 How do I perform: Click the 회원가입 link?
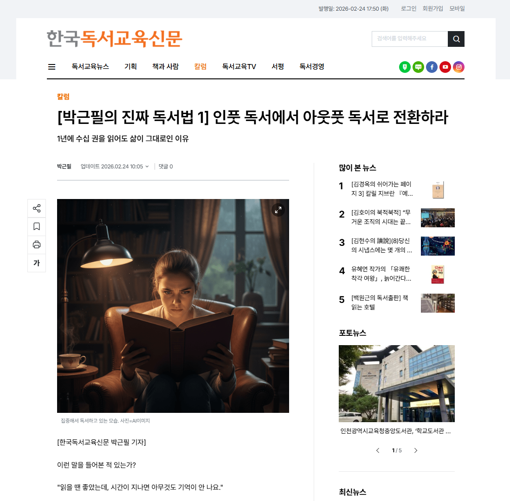click(433, 8)
